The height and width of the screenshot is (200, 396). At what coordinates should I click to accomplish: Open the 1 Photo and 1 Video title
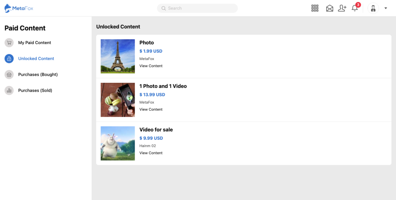pos(163,86)
